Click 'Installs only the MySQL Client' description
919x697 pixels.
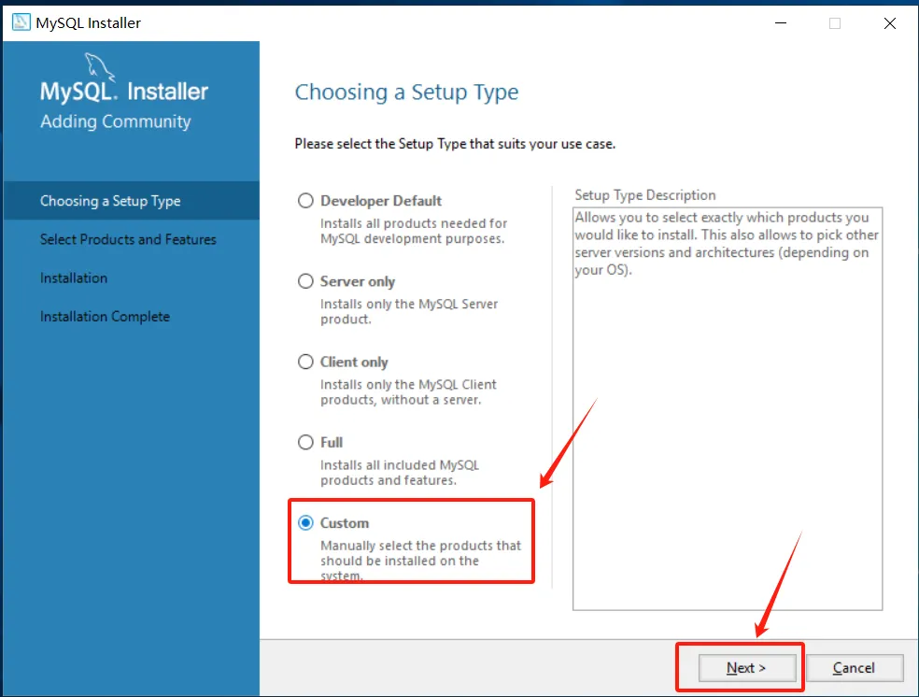(408, 392)
